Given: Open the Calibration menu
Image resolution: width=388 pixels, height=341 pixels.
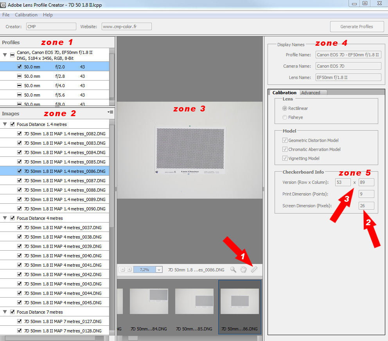Looking at the screenshot, I should (x=26, y=15).
